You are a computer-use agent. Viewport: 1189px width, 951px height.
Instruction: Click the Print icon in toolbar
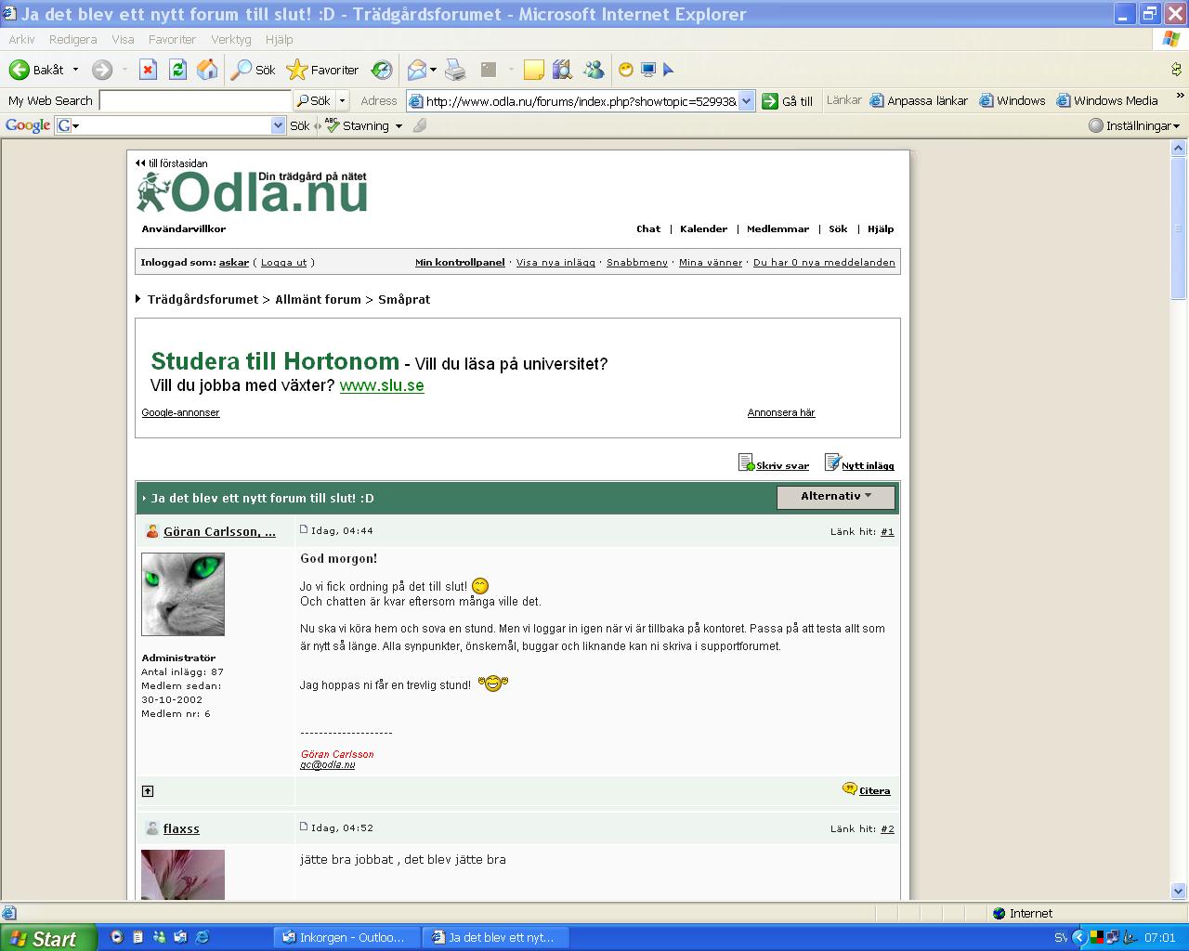tap(455, 70)
